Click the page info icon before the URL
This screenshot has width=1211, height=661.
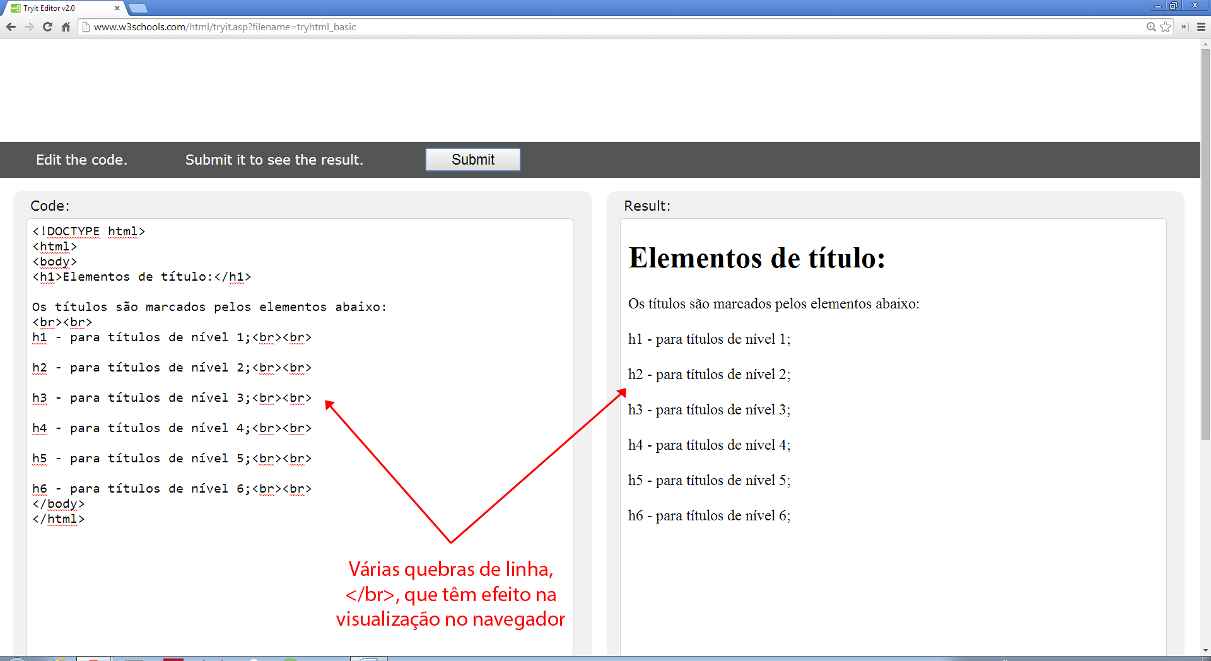(x=86, y=27)
